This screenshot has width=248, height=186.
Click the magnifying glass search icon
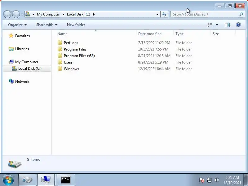(x=241, y=14)
